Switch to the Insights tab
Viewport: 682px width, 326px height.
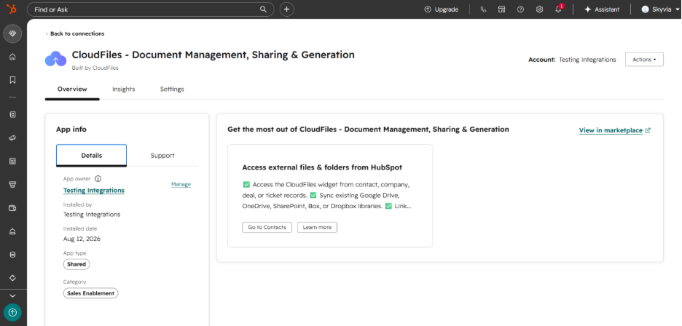coord(124,89)
